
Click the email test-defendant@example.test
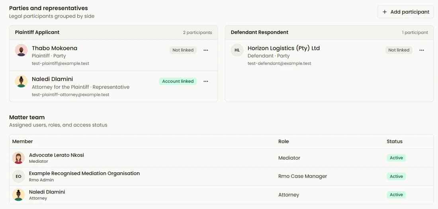[x=280, y=63]
